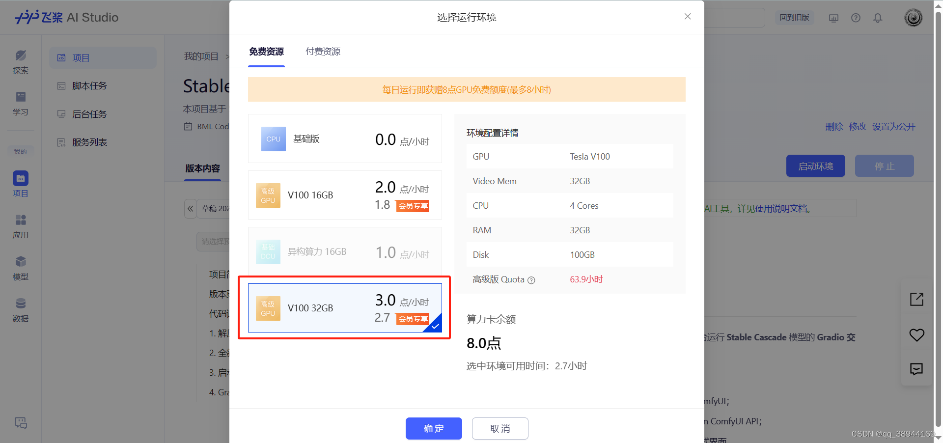Select the 异构算力 16GB DCU environment
Viewport: 943px width, 443px height.
coord(345,251)
